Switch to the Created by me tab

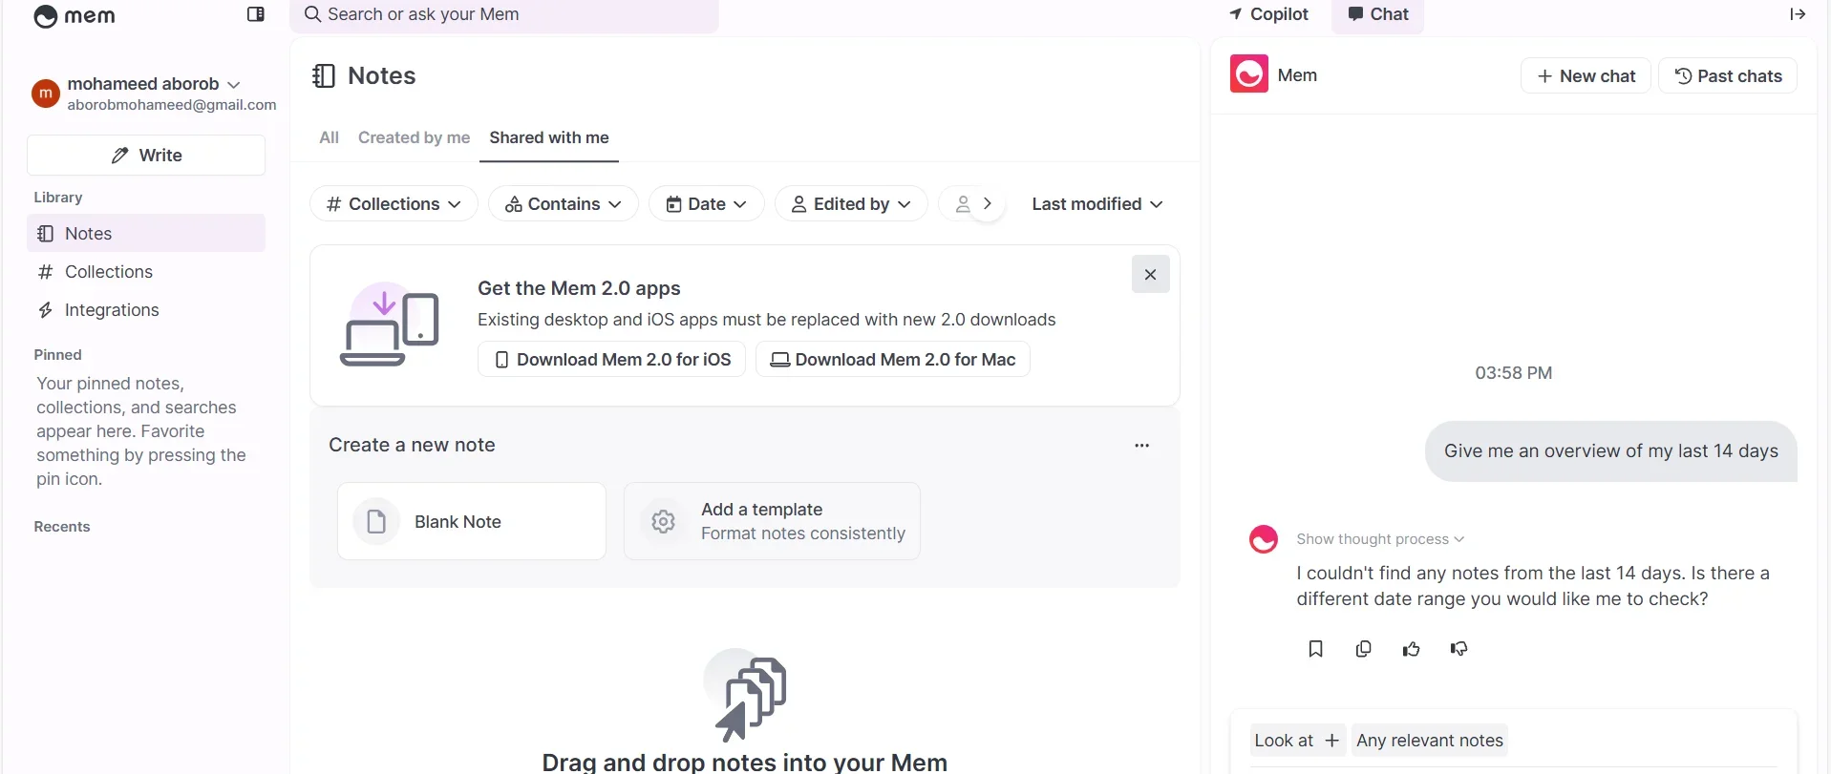click(x=414, y=137)
